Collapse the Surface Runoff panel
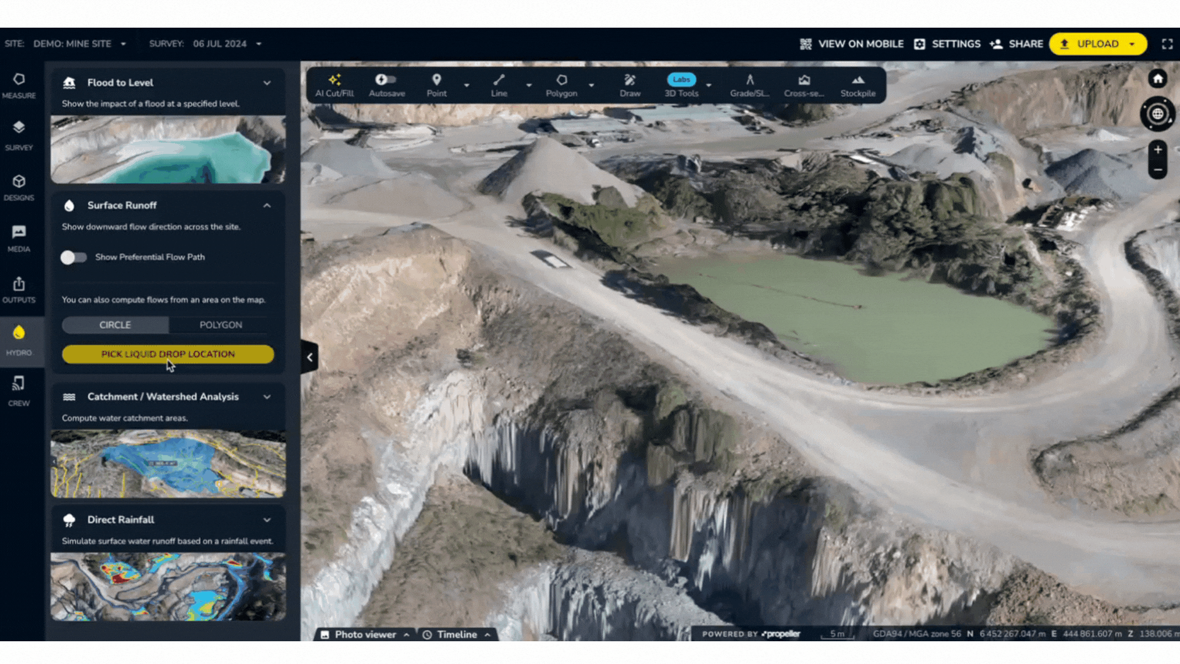Viewport: 1180px width, 664px height. [267, 205]
